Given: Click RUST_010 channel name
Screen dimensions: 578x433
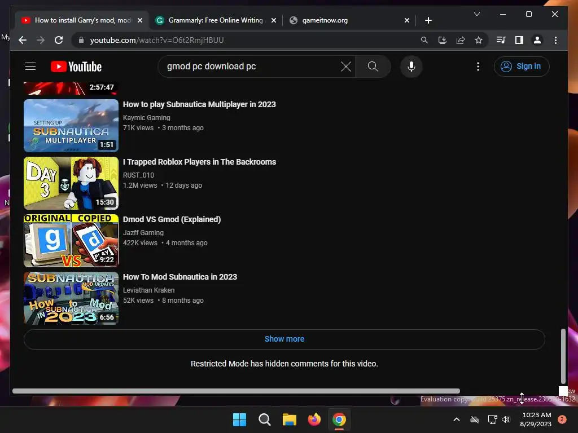Looking at the screenshot, I should [x=138, y=175].
